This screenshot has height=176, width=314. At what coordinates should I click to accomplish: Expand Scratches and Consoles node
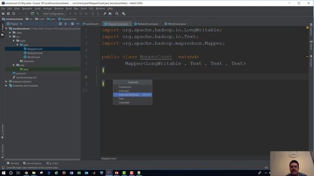(6, 86)
